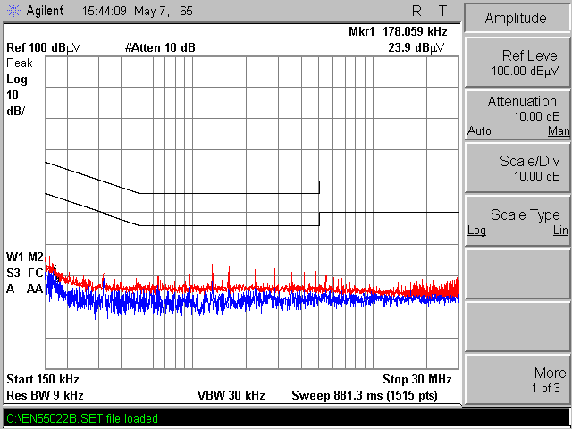
Task: Click the Res BW 9 kHz annotation
Action: pos(45,394)
